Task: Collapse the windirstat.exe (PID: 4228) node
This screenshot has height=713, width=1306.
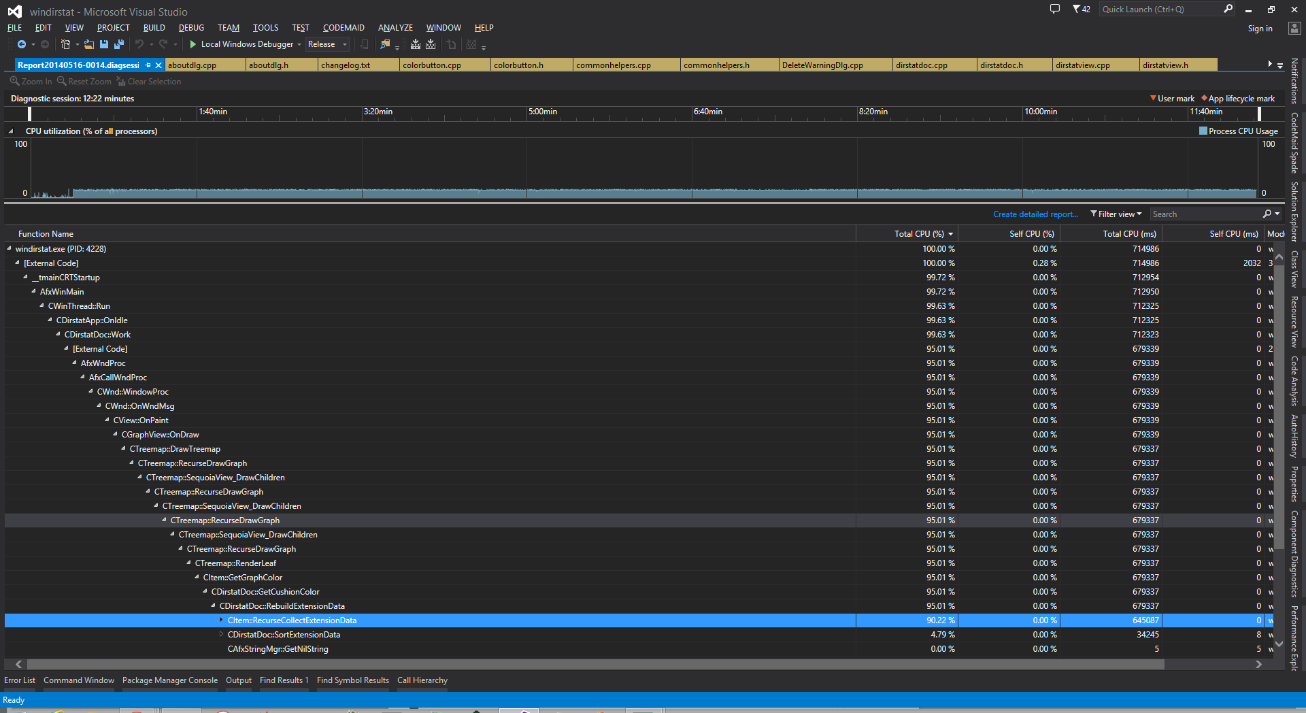Action: [x=10, y=249]
